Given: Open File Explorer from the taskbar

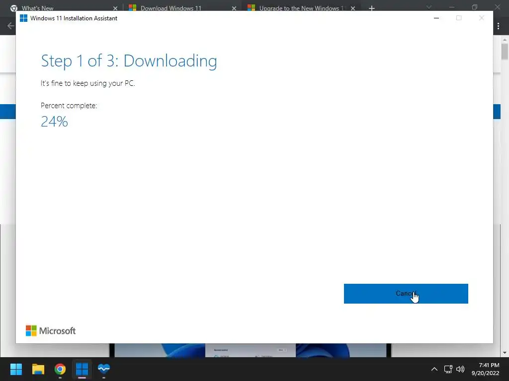Looking at the screenshot, I should click(x=38, y=369).
